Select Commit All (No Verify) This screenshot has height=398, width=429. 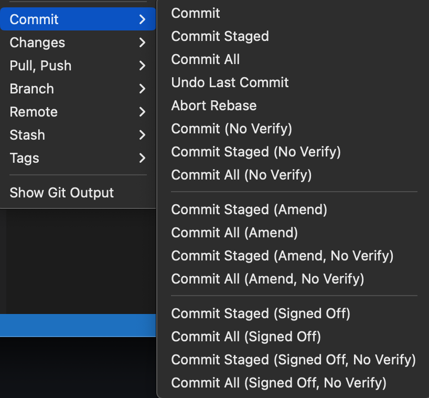pos(241,175)
